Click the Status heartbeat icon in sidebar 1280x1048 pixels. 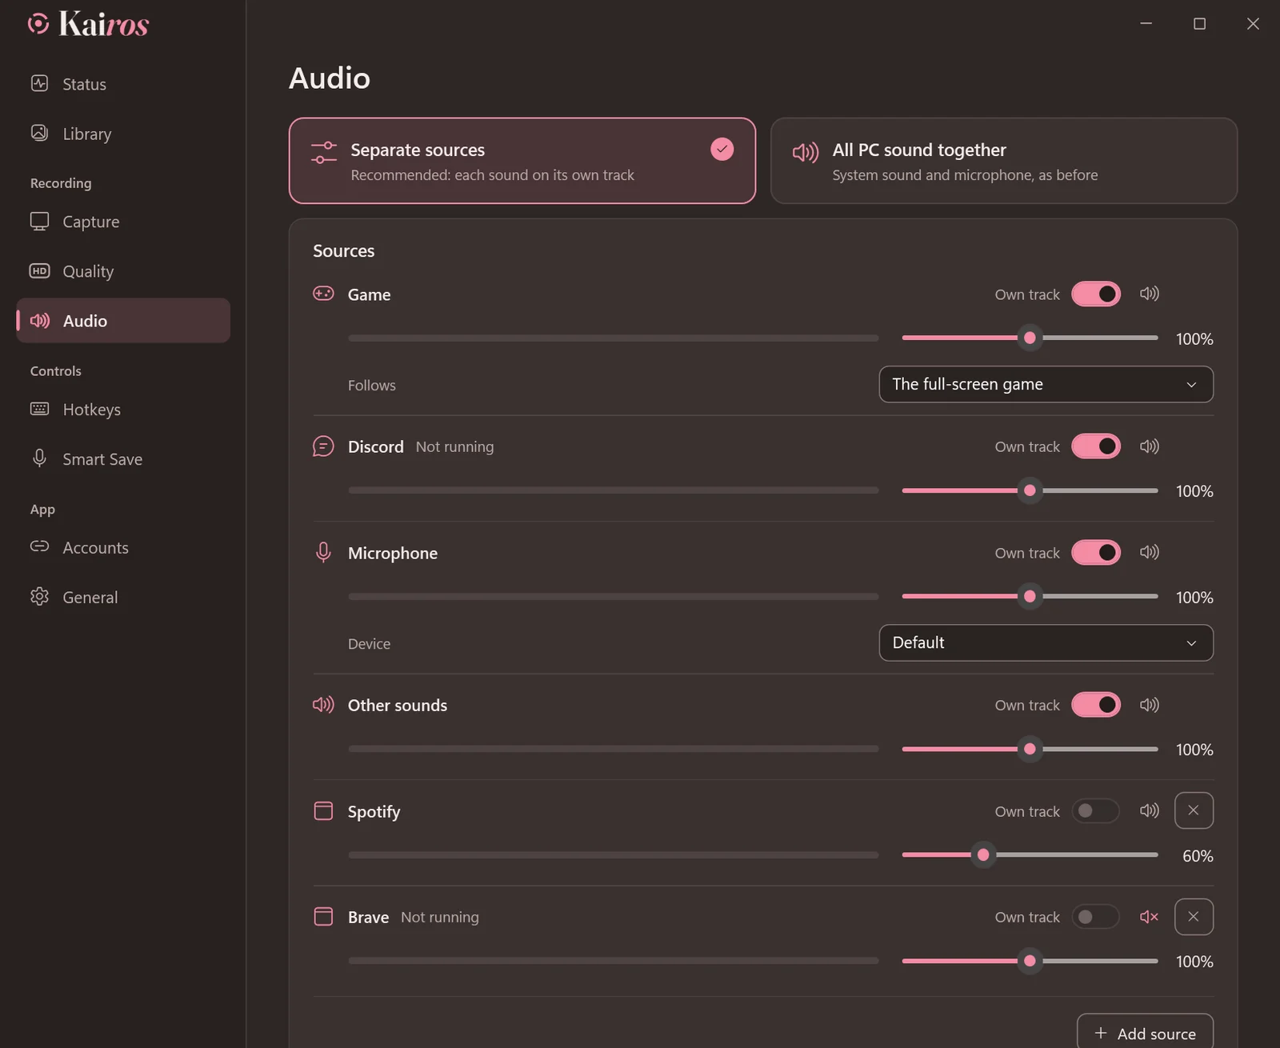pos(39,83)
